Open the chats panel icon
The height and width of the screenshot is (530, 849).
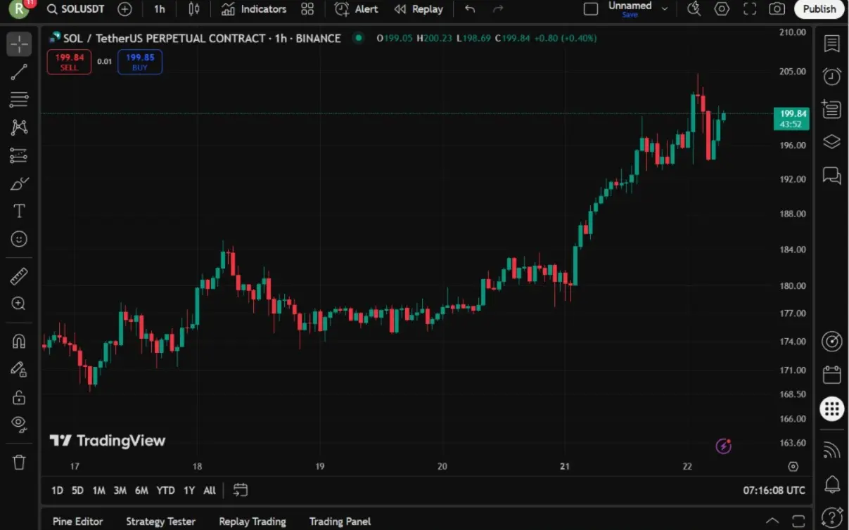[832, 175]
